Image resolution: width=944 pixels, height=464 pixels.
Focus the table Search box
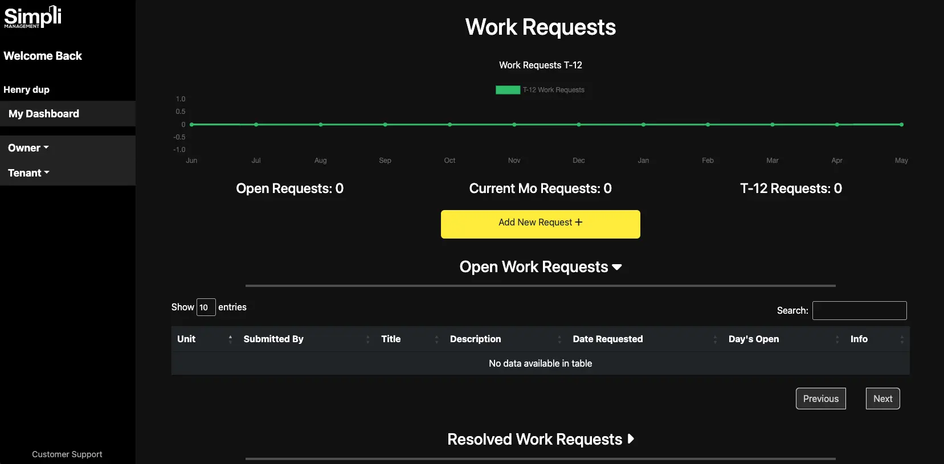click(859, 311)
